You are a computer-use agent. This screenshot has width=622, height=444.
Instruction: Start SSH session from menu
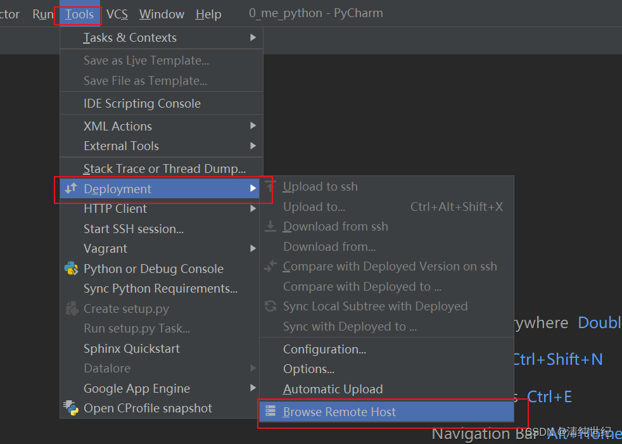point(160,229)
